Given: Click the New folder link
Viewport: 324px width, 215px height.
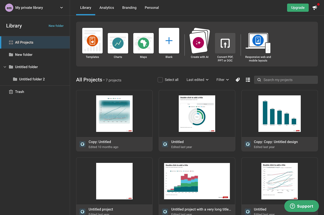Looking at the screenshot, I should point(56,26).
